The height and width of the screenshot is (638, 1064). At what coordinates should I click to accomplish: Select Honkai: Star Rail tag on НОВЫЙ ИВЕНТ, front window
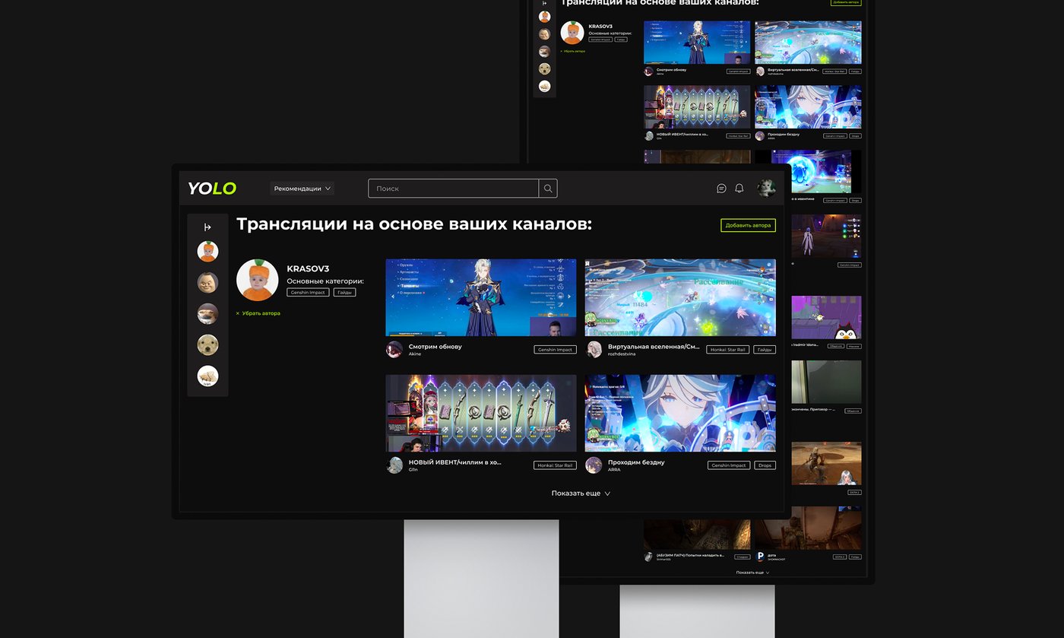pos(555,465)
